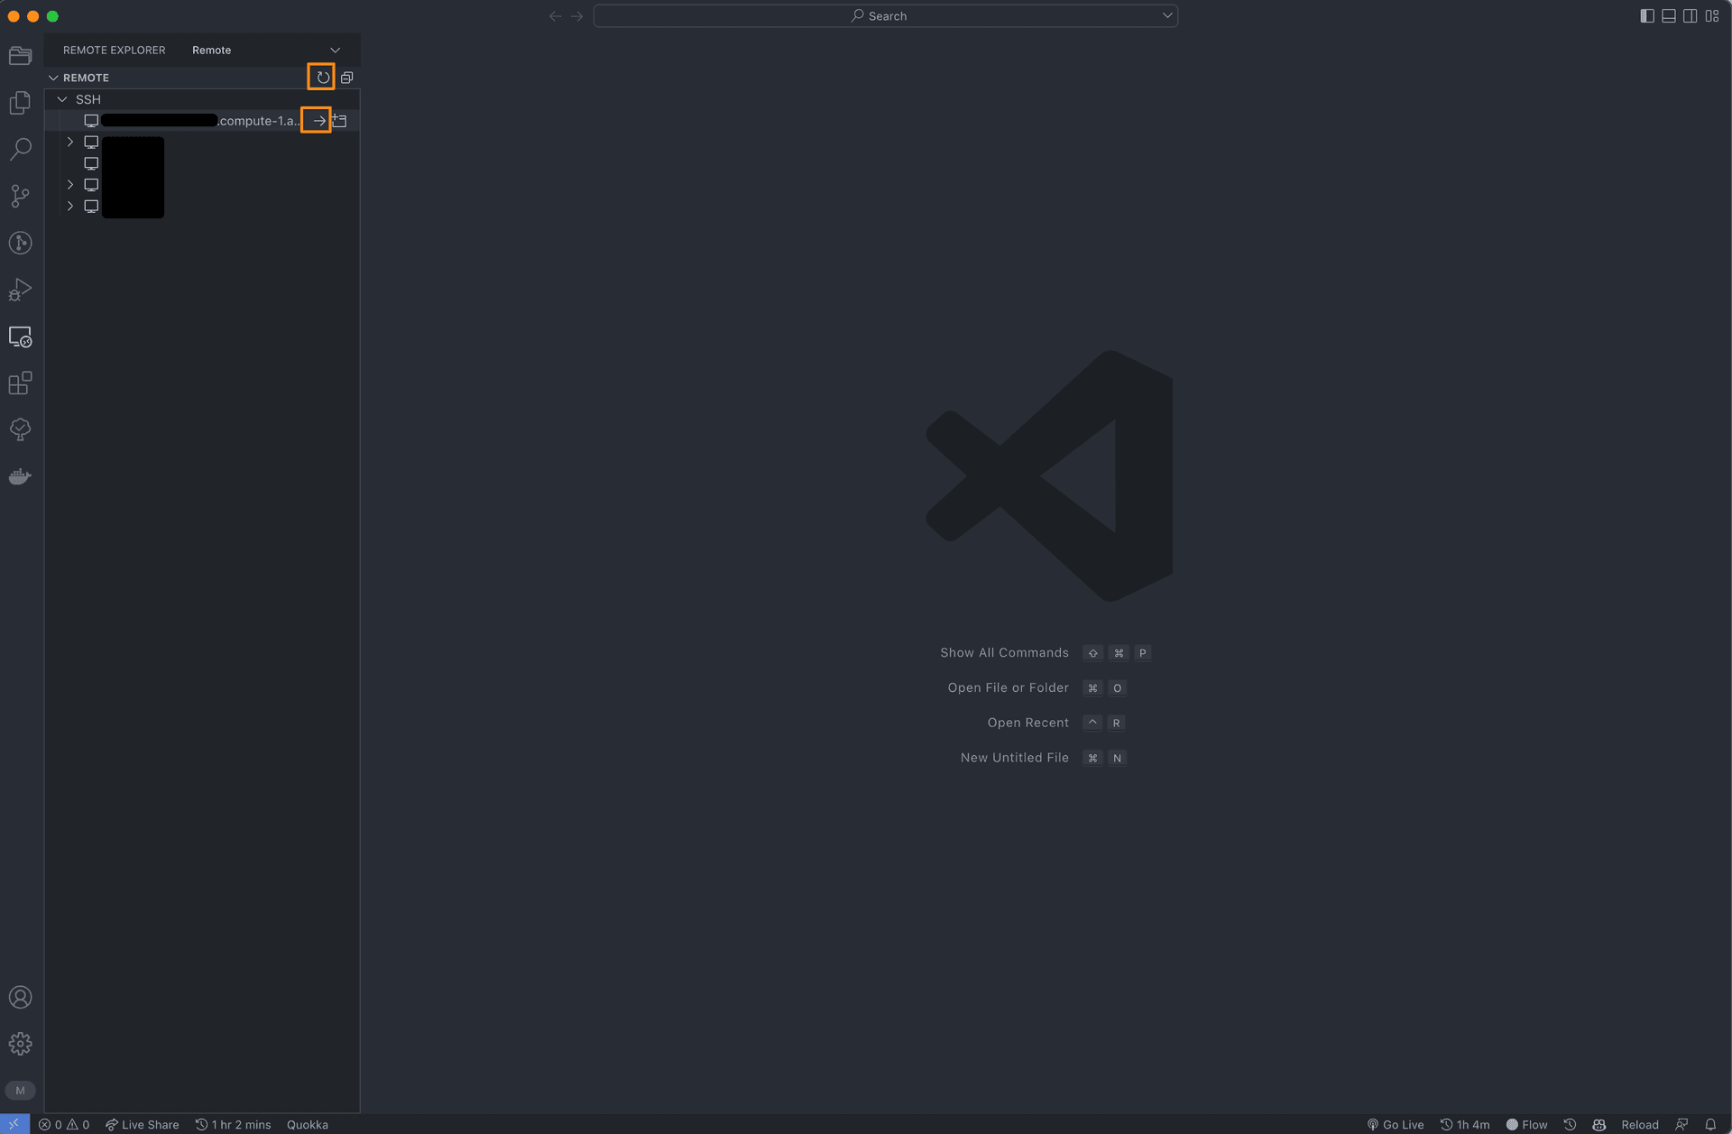Open the Explorer files view
1732x1134 pixels.
21,103
